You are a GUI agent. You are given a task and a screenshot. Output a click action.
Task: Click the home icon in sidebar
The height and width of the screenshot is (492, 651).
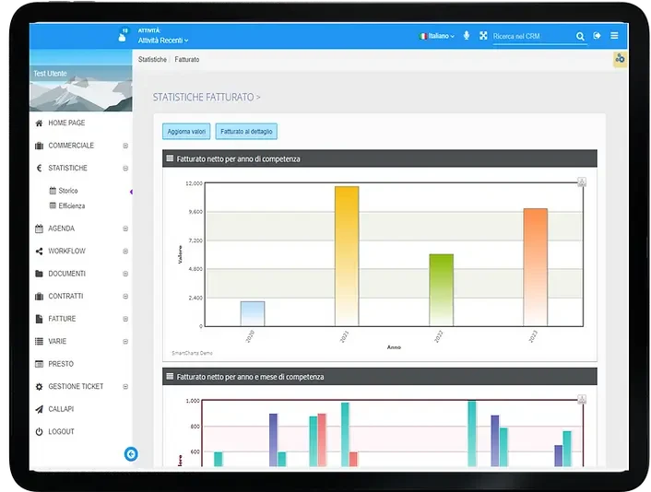point(39,123)
